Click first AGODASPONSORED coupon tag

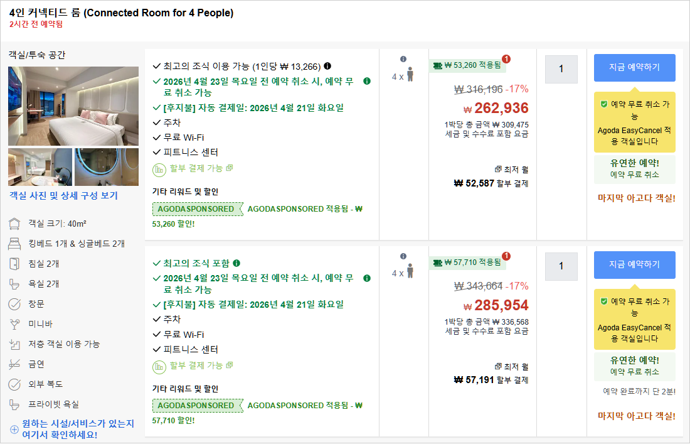pos(197,209)
